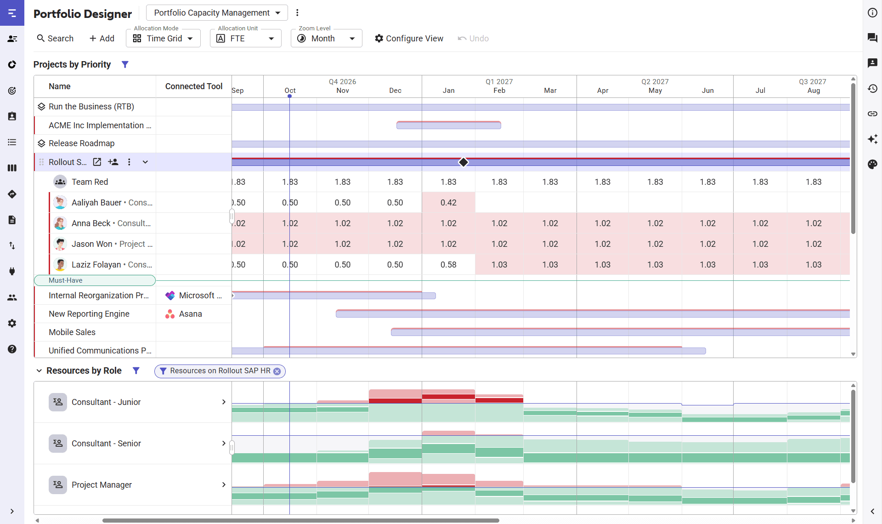Collapse the right panel with bottom chevron
882x524 pixels.
(872, 511)
